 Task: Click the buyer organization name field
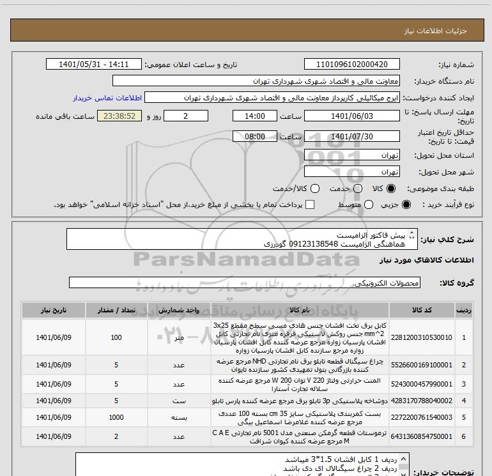[256, 81]
